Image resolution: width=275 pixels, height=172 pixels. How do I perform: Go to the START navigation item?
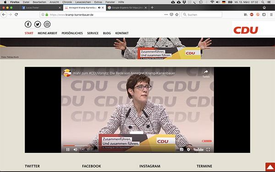29,33
